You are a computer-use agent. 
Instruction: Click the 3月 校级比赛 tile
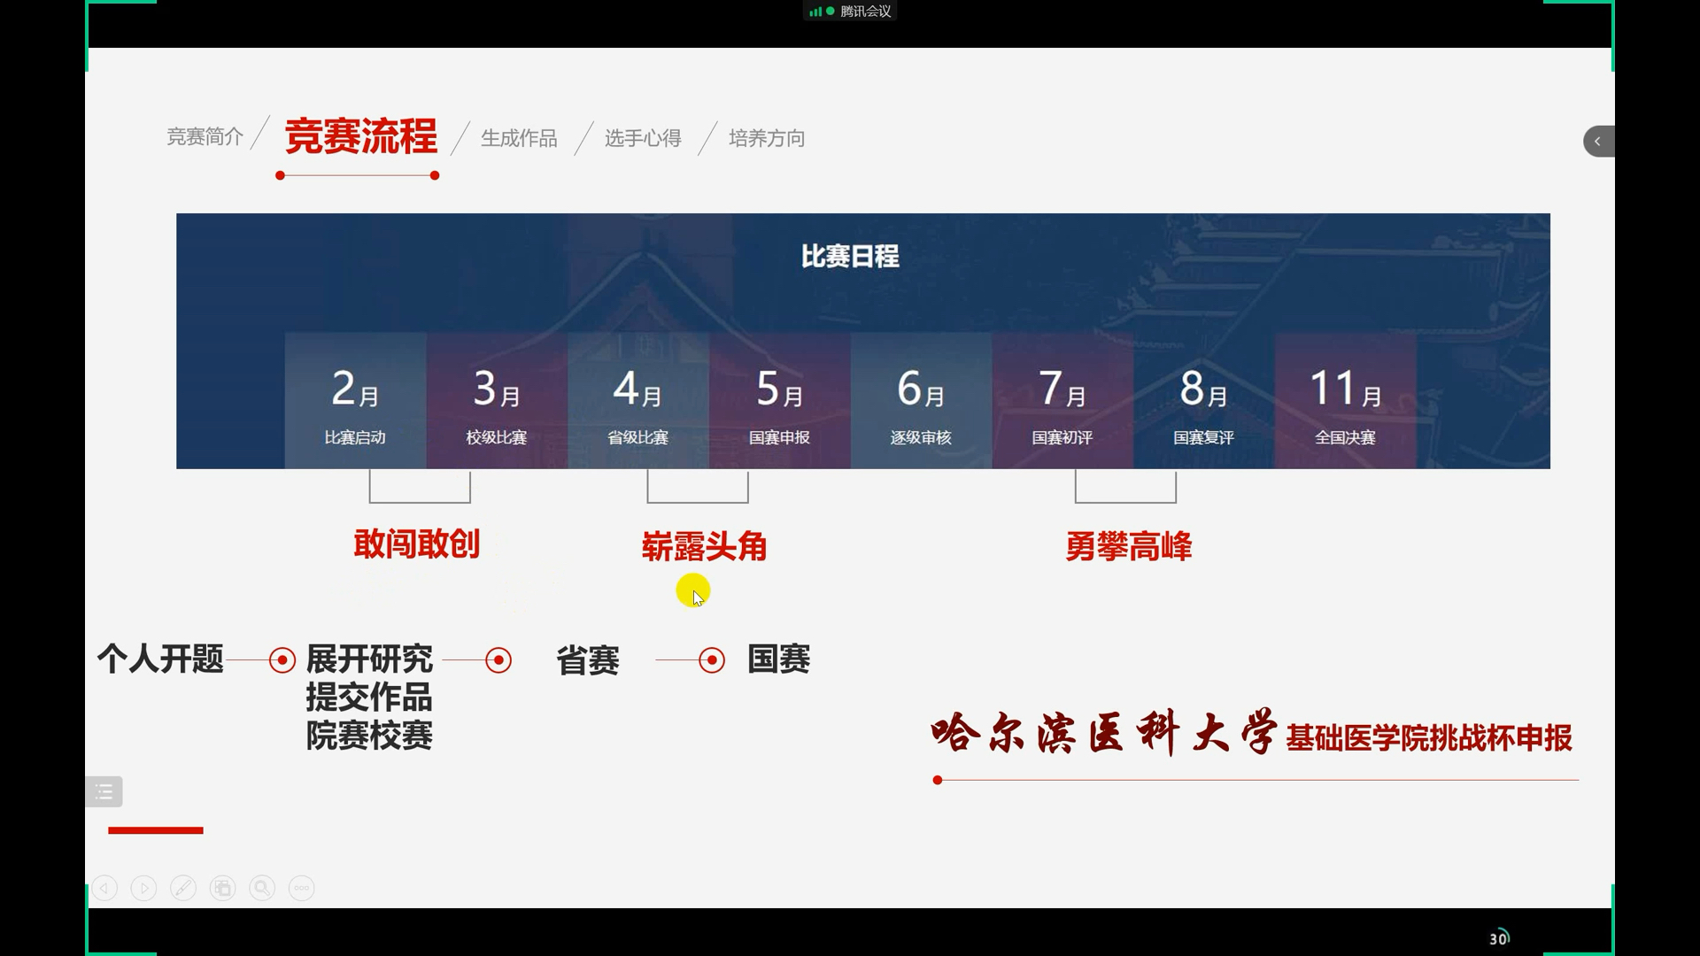click(497, 401)
